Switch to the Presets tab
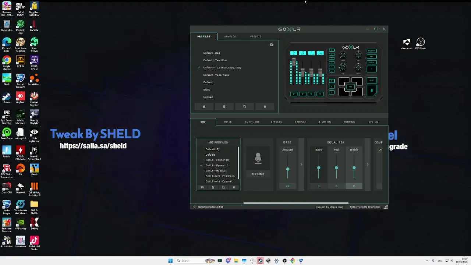471x265 pixels. click(x=256, y=36)
